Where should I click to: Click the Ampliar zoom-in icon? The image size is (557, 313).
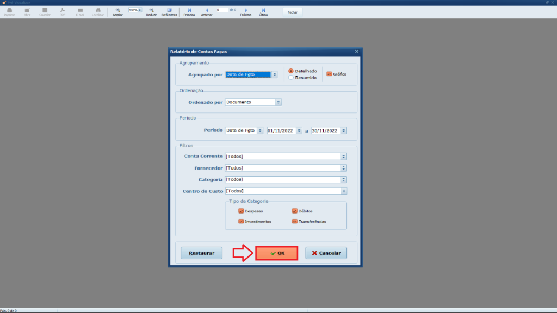click(117, 10)
